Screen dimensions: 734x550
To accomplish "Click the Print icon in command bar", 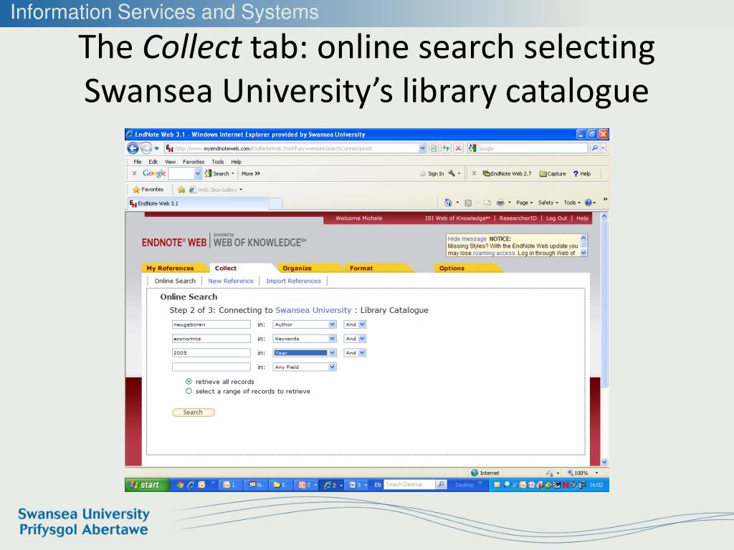I will (x=500, y=203).
